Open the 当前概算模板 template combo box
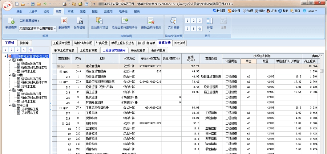The width and height of the screenshot is (327, 154). (x=38, y=29)
